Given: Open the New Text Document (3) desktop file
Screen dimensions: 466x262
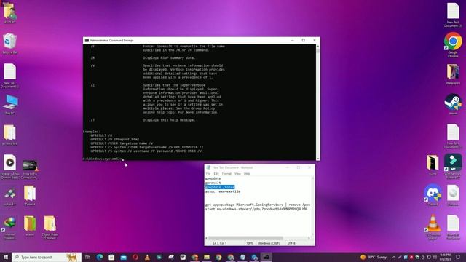Looking at the screenshot, I should coord(453,15).
